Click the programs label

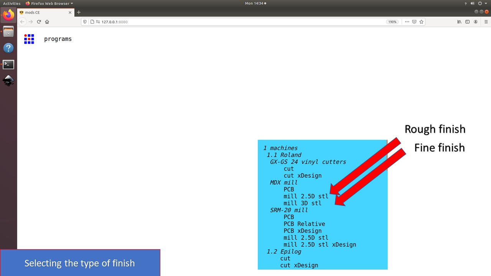pos(58,39)
